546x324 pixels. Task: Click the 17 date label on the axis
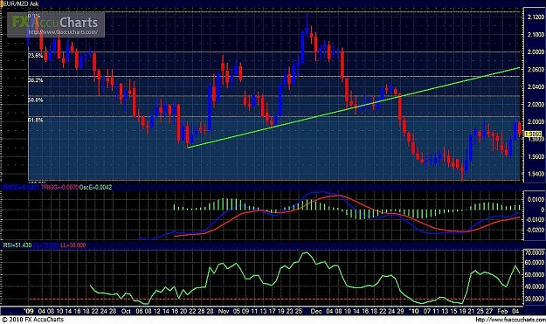[x=272, y=311]
